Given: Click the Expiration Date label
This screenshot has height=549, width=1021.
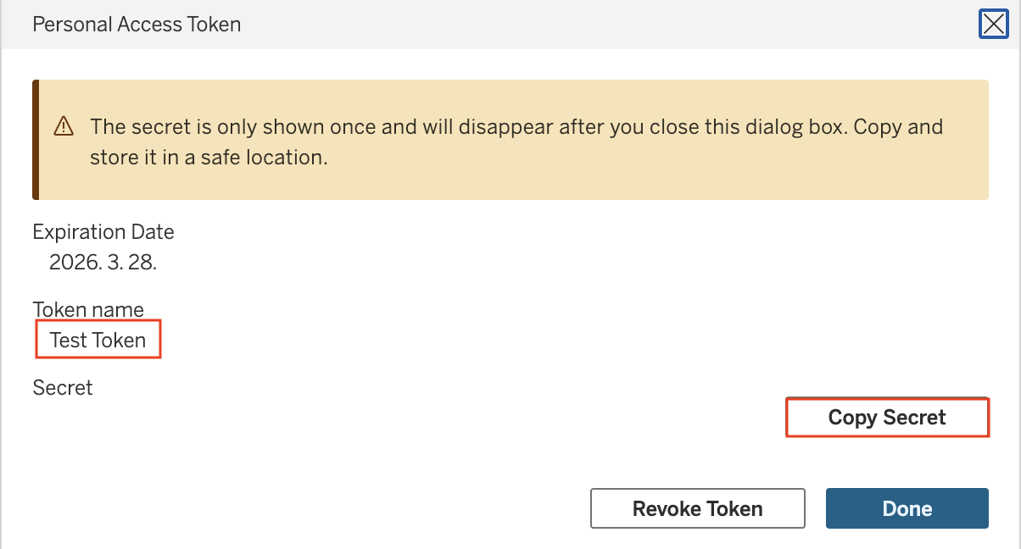Looking at the screenshot, I should pos(103,231).
